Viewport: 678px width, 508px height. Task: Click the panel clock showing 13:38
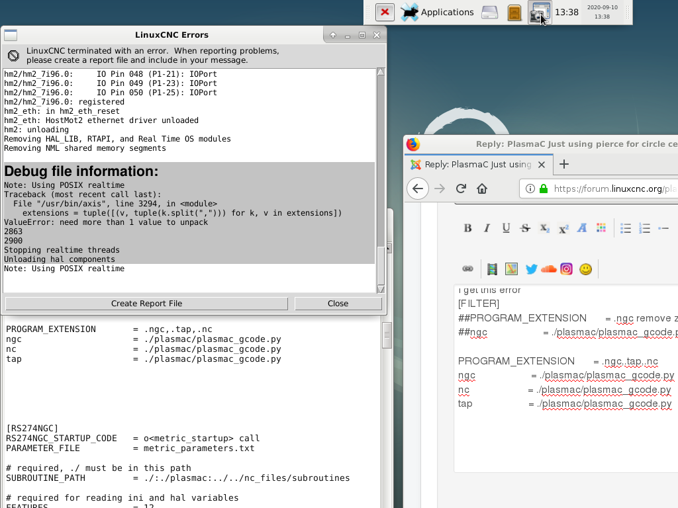tap(567, 12)
